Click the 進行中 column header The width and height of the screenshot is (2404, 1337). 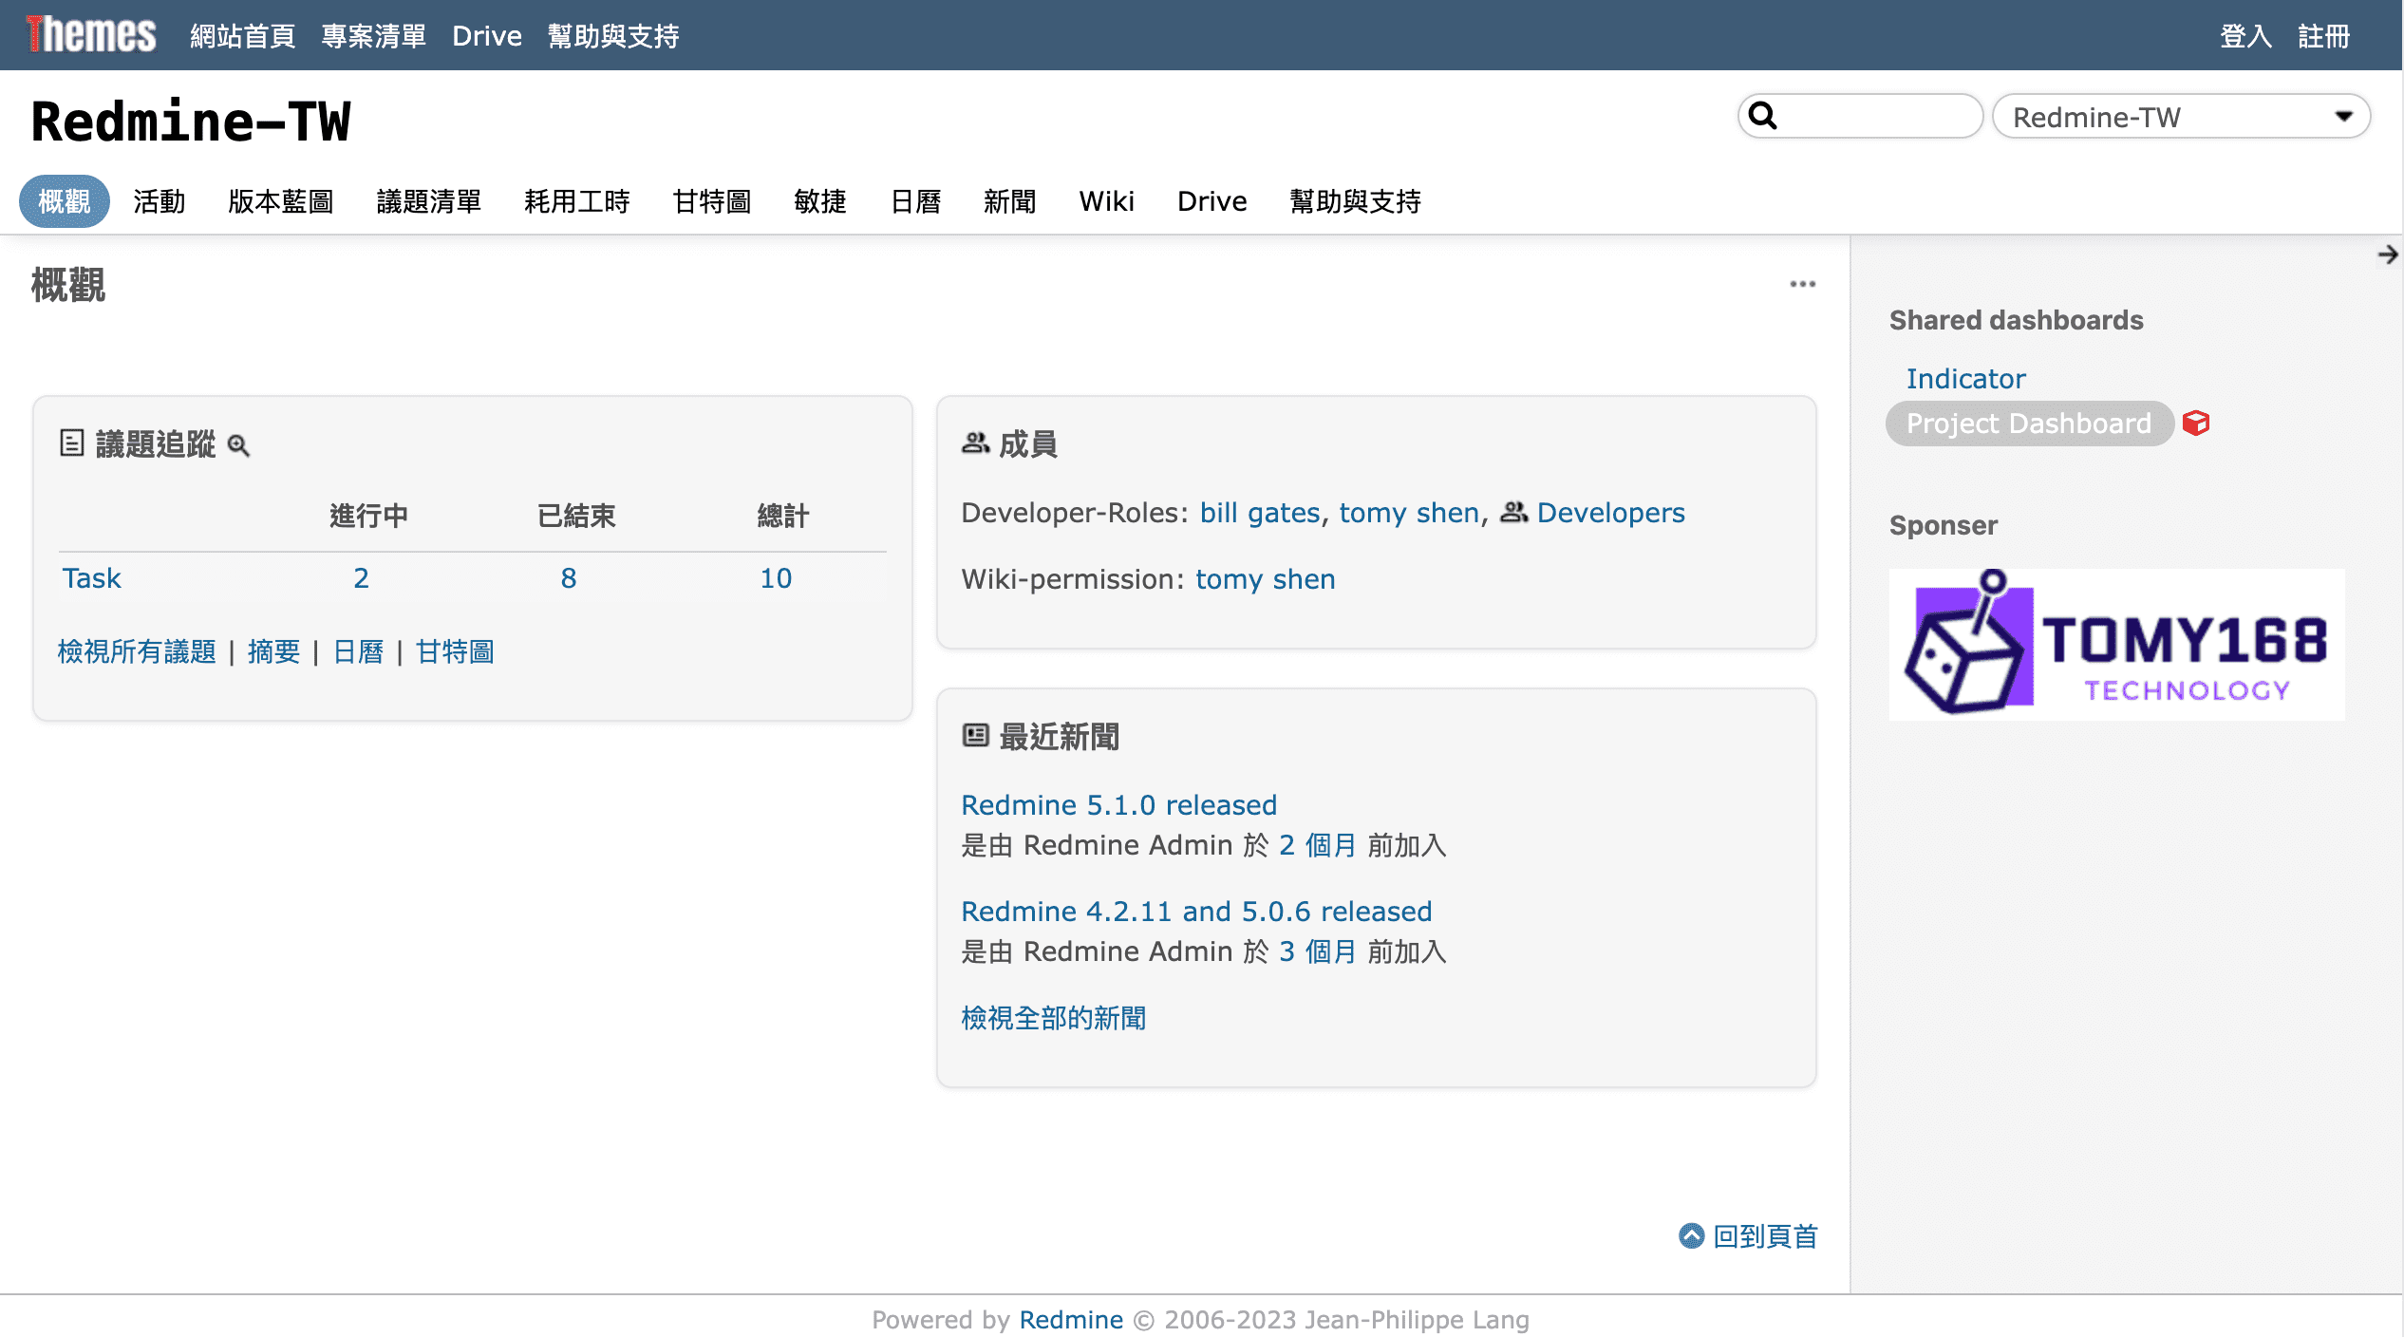point(369,516)
